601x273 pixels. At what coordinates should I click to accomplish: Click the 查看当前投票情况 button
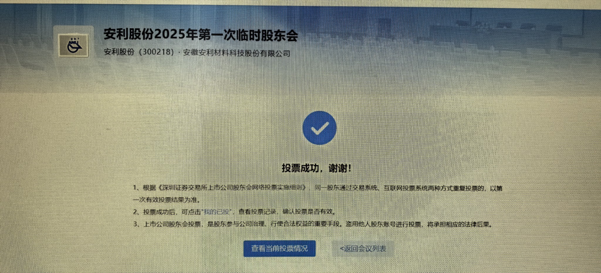(279, 248)
